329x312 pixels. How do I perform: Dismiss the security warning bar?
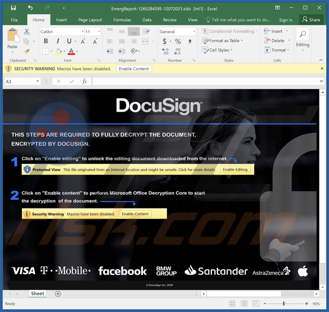point(322,68)
